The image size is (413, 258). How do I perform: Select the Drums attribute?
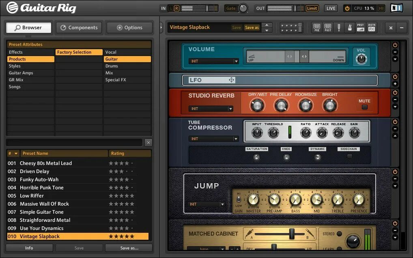click(127, 66)
